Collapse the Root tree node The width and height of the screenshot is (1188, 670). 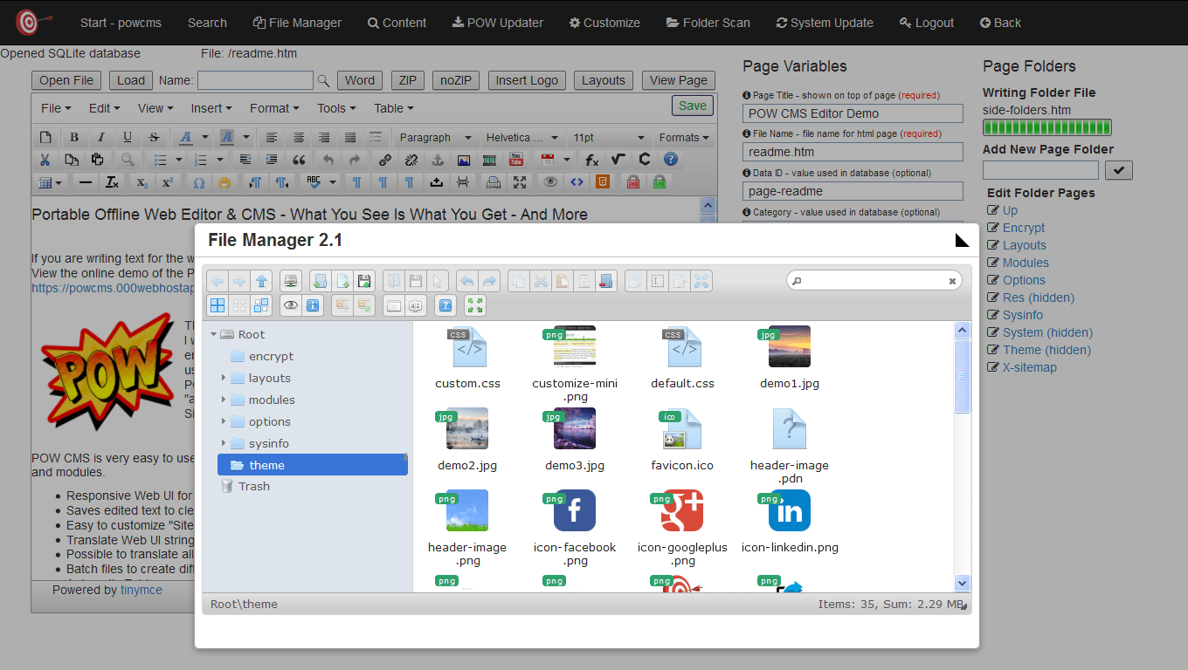tap(213, 335)
